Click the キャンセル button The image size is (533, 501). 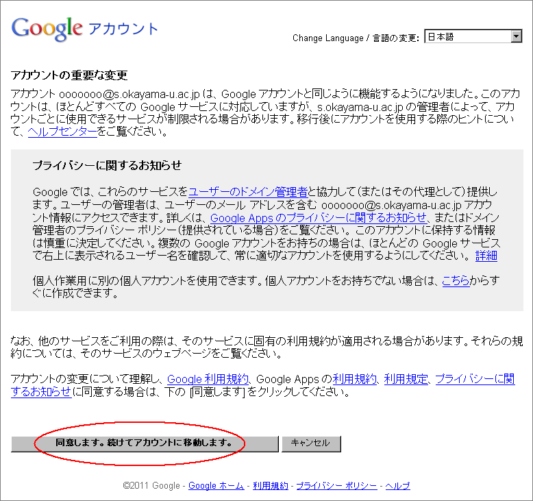click(311, 443)
